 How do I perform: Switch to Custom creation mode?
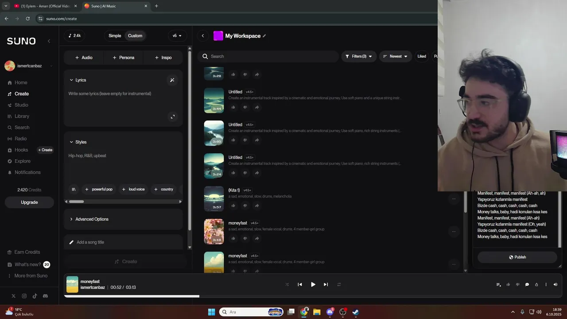pos(135,36)
